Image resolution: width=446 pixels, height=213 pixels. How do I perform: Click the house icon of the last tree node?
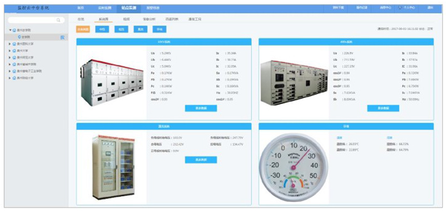[14, 78]
